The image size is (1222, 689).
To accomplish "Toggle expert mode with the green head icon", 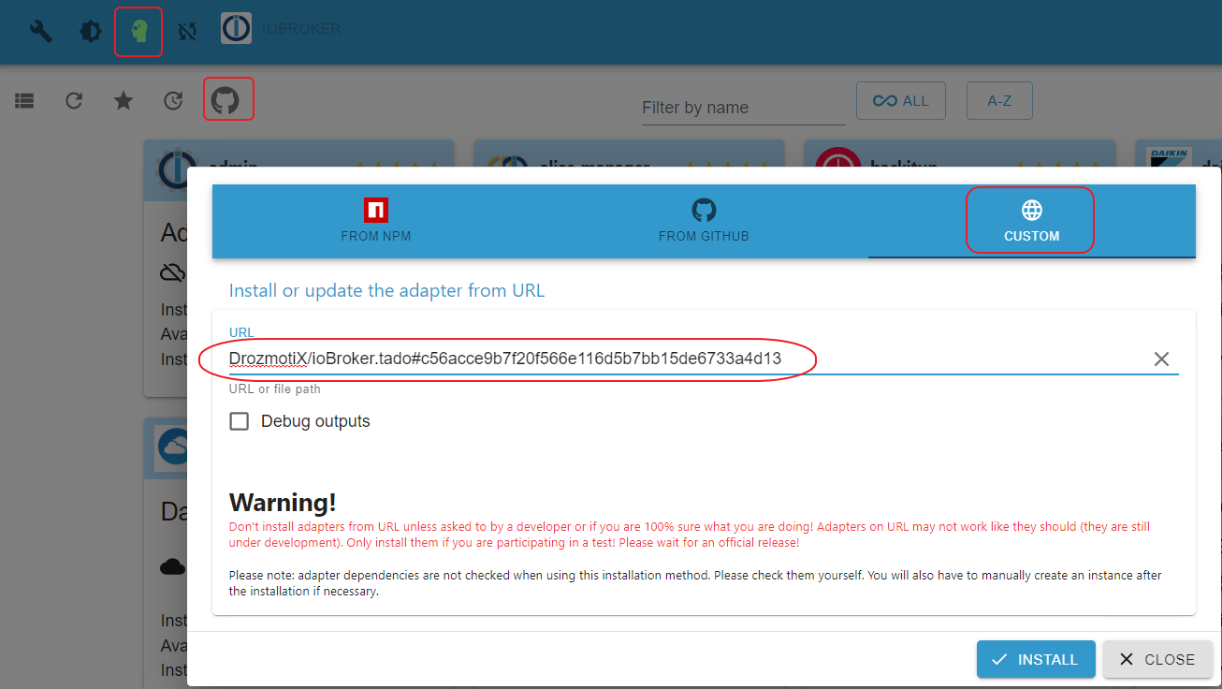I will click(x=138, y=29).
